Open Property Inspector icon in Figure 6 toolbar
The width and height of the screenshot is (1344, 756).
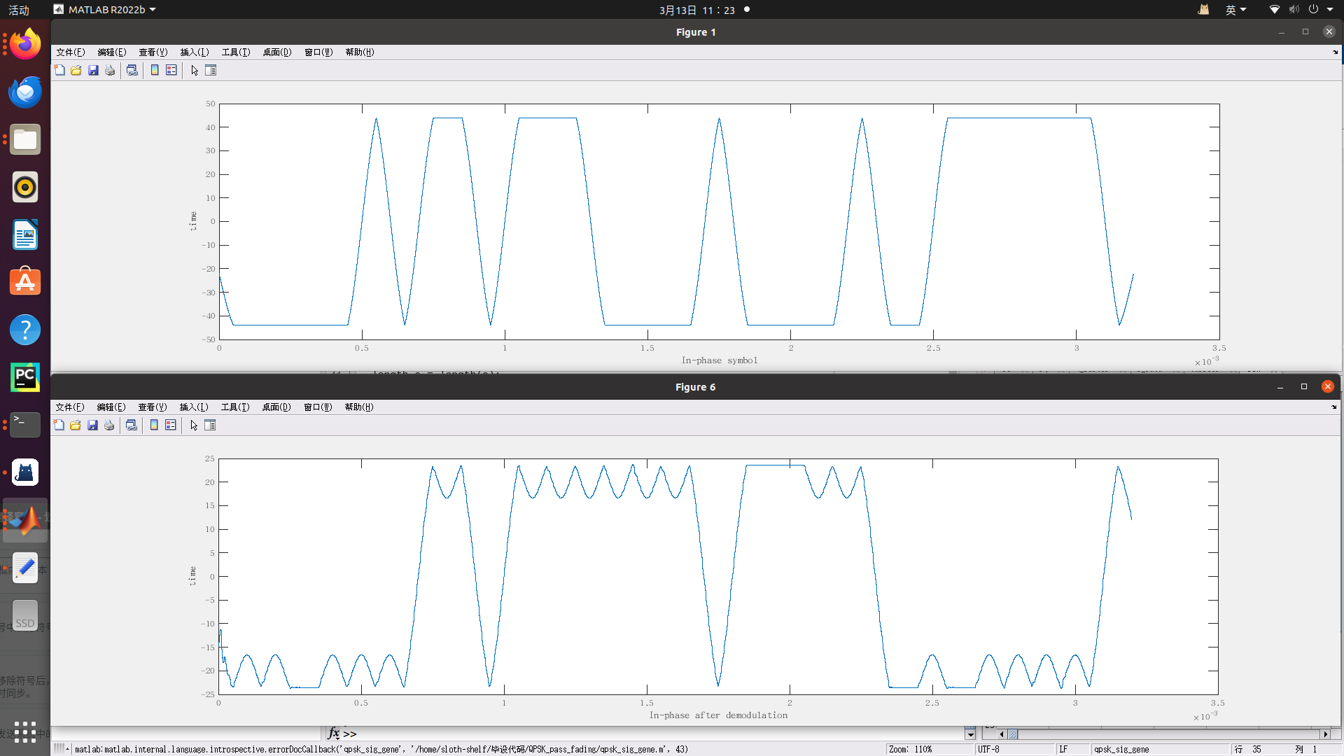click(210, 425)
